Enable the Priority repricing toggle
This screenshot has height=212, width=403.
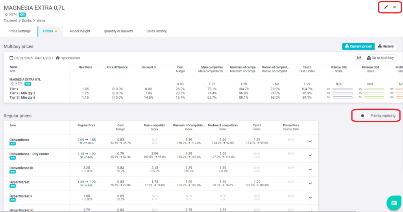click(x=364, y=116)
